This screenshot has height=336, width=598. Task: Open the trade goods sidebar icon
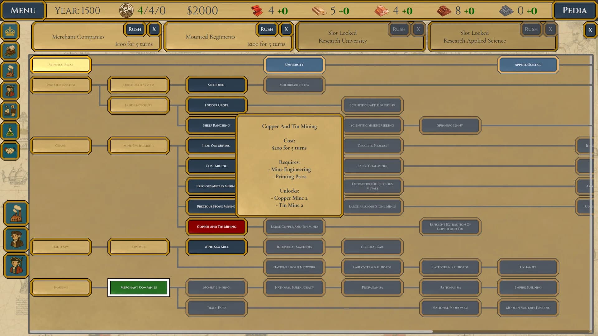[x=10, y=111]
